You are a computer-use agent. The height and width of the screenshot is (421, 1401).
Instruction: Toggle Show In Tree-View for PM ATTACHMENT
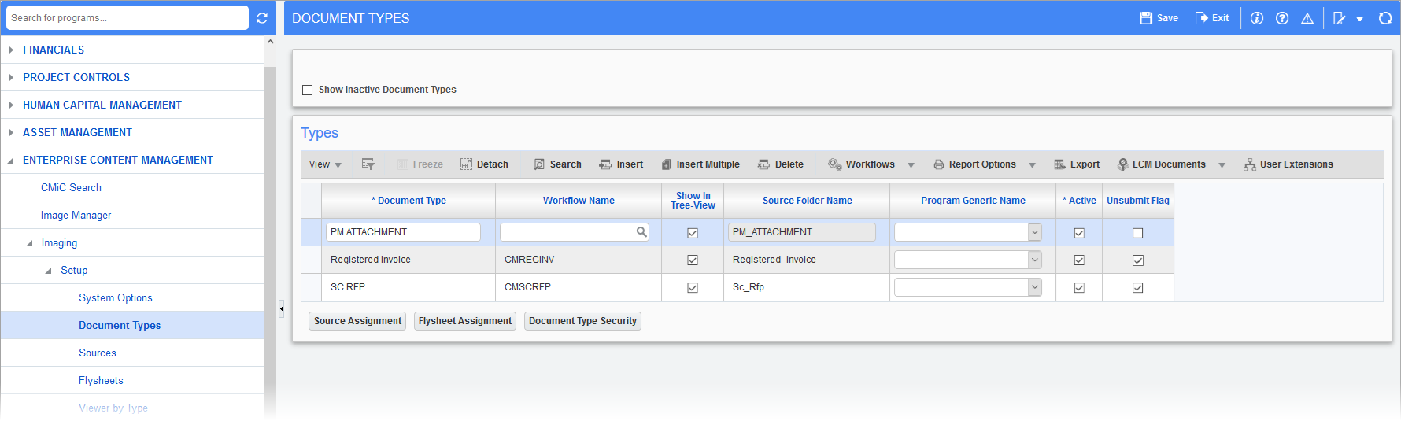[x=693, y=233]
